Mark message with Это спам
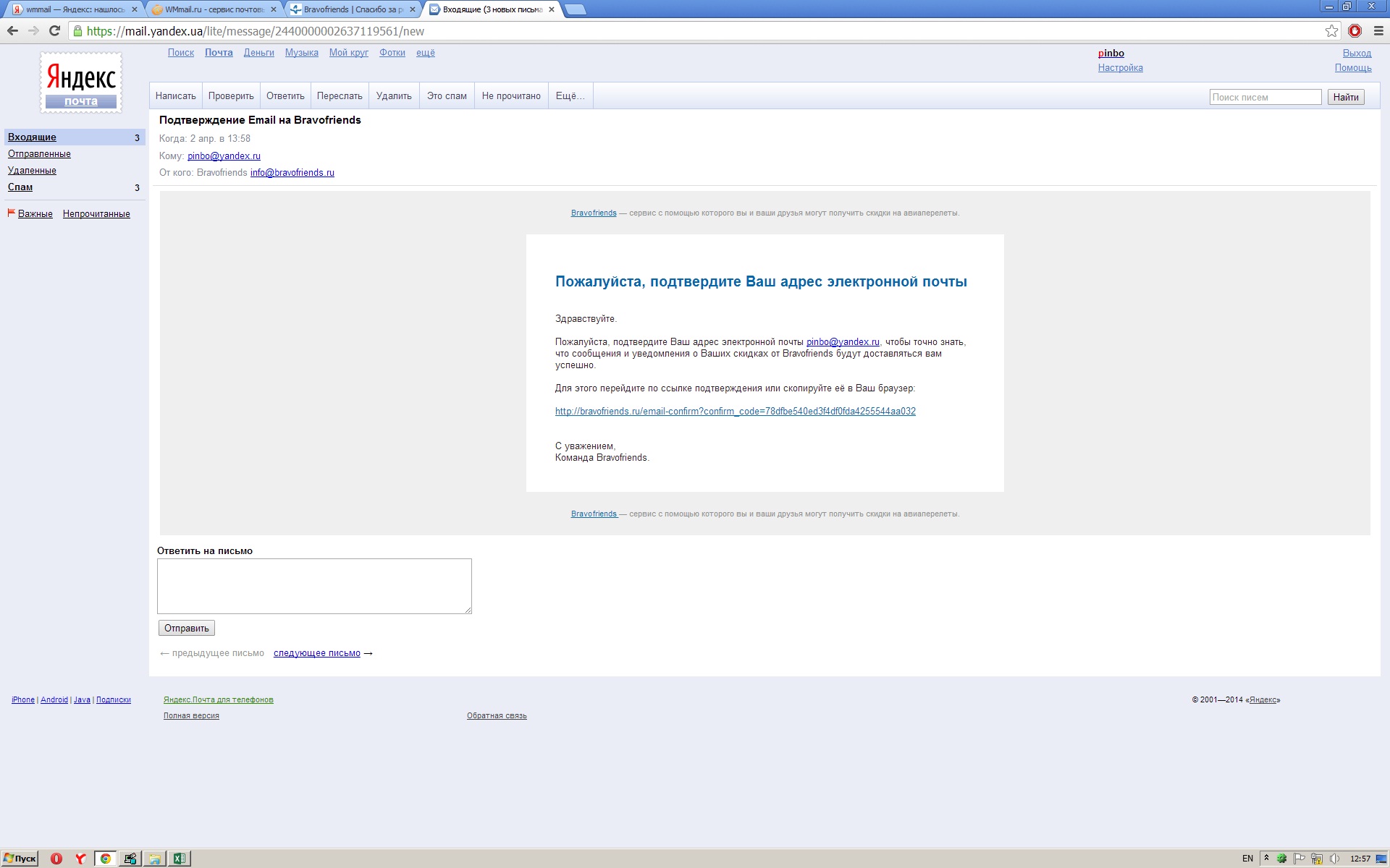The image size is (1390, 868). click(x=447, y=95)
